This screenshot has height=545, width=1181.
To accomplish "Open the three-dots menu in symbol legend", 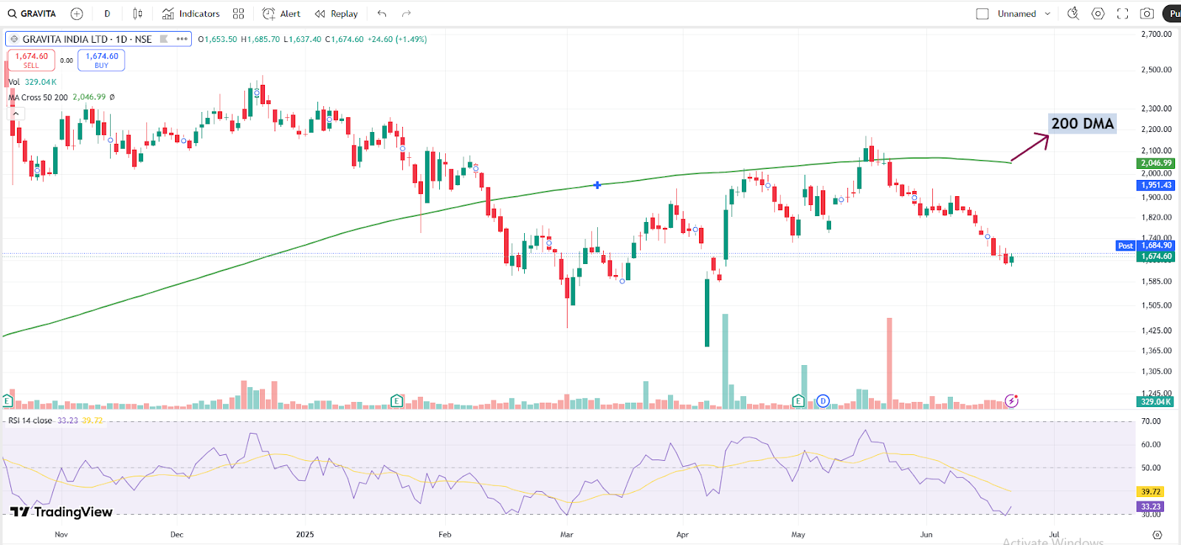I will pos(182,39).
